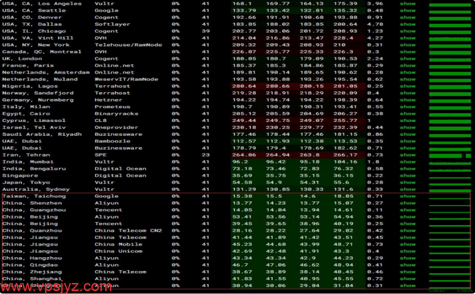The width and height of the screenshot is (475, 294).
Task: Click 'show' beside Chicago Cogent
Action: [x=408, y=31]
